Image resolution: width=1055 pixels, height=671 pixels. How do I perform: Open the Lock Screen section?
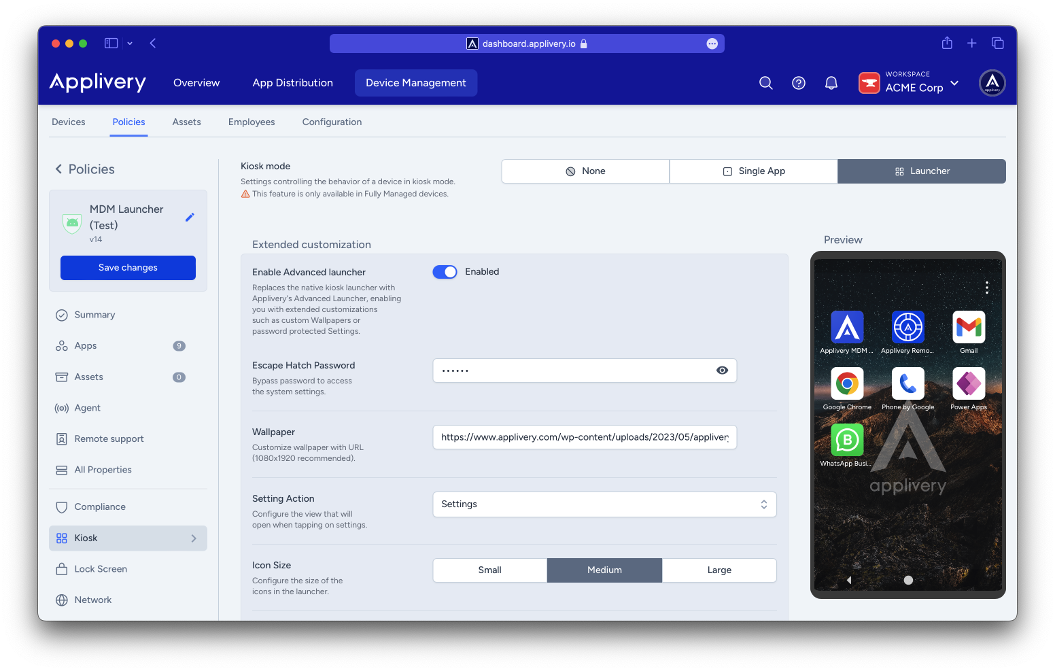[x=128, y=569]
